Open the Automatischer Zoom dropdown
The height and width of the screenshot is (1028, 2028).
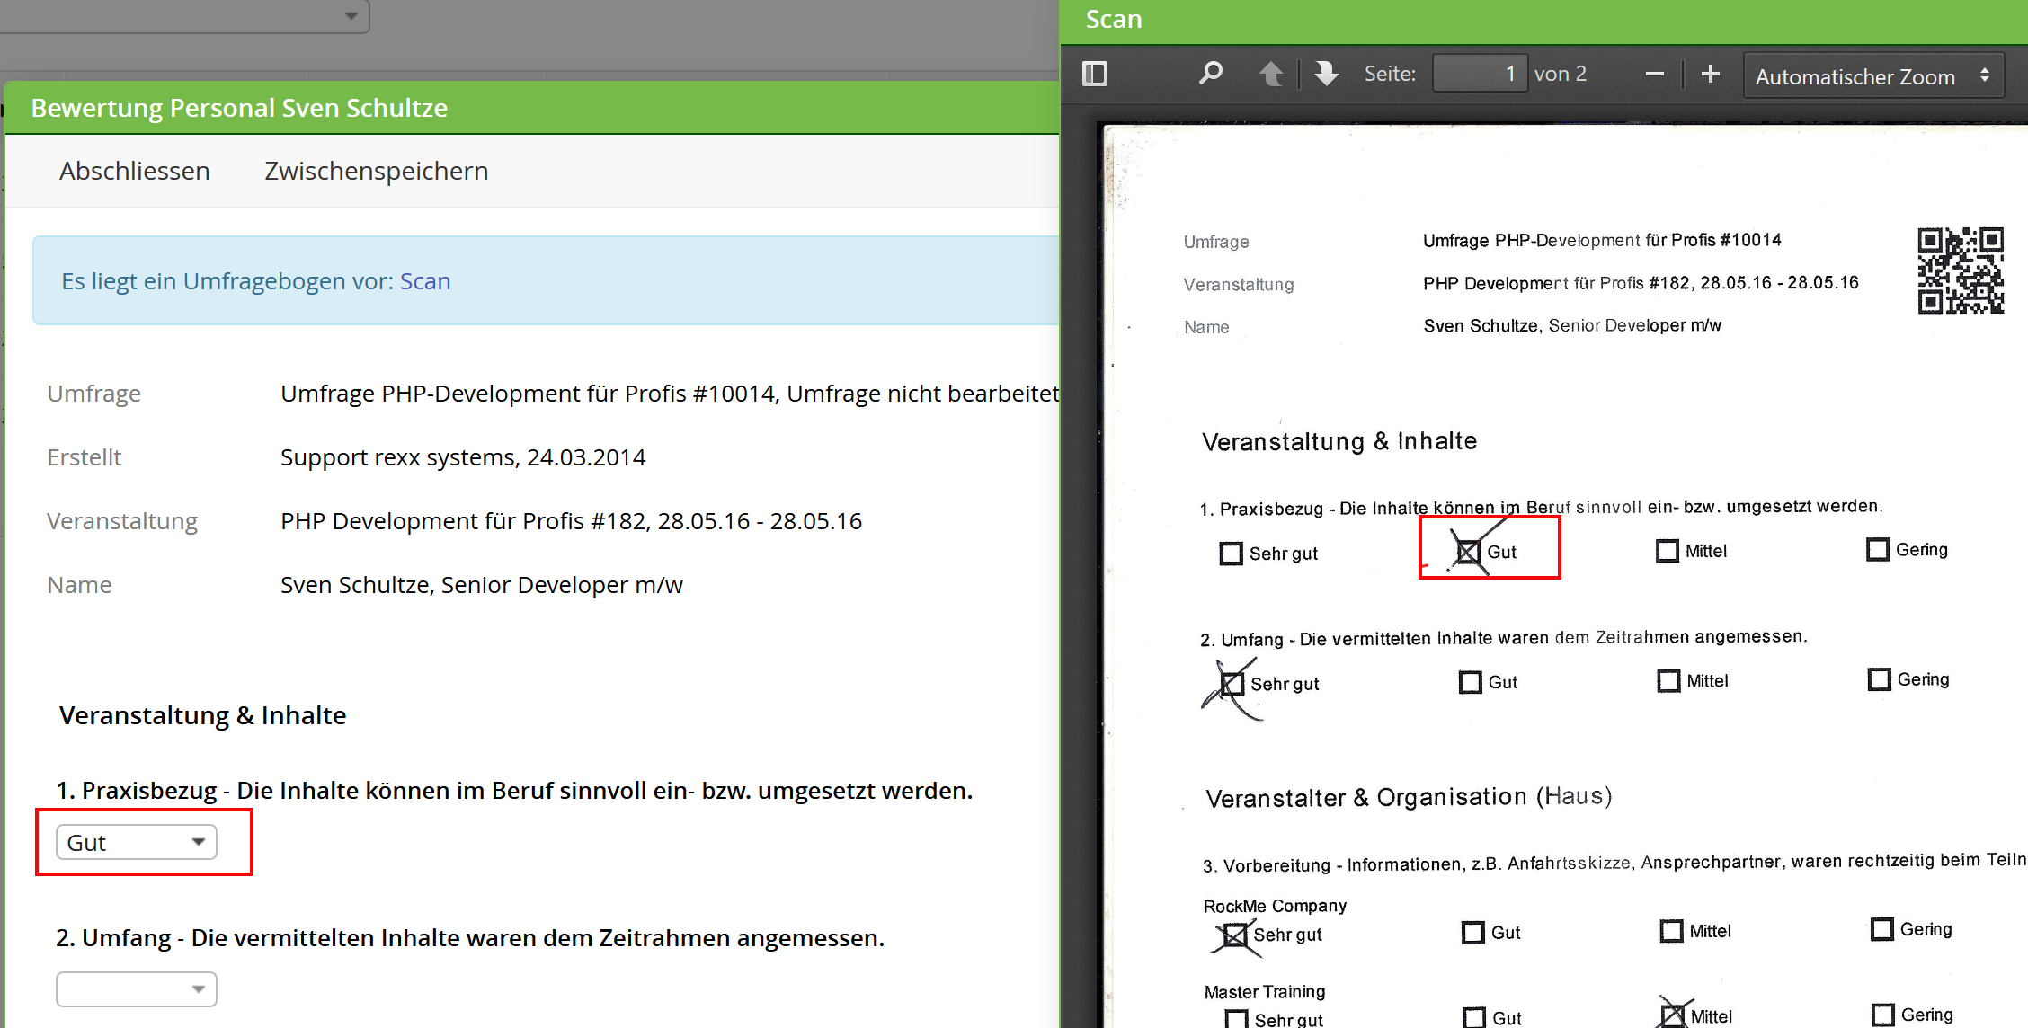[1873, 75]
